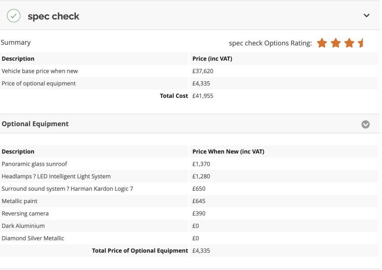Click the Vehicle base price when new row
This screenshot has width=382, height=270.
[x=40, y=71]
